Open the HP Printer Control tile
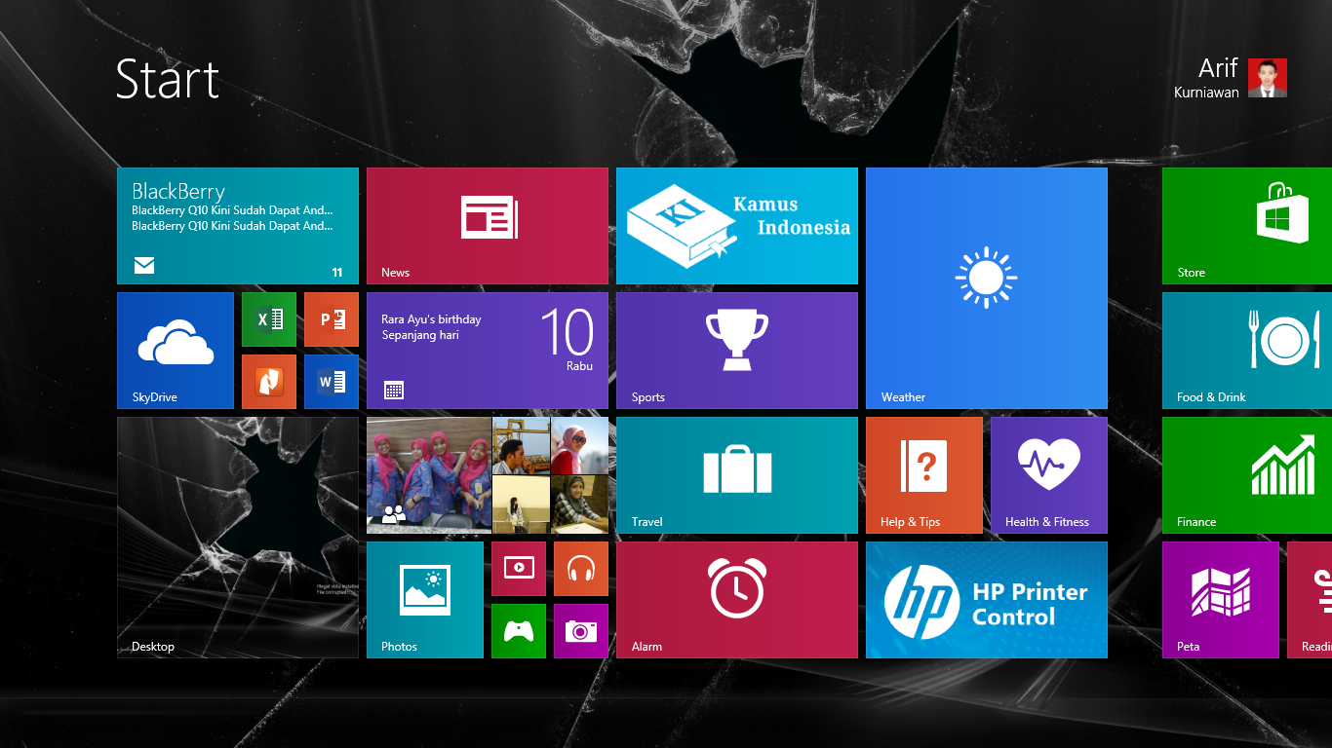 tap(987, 600)
